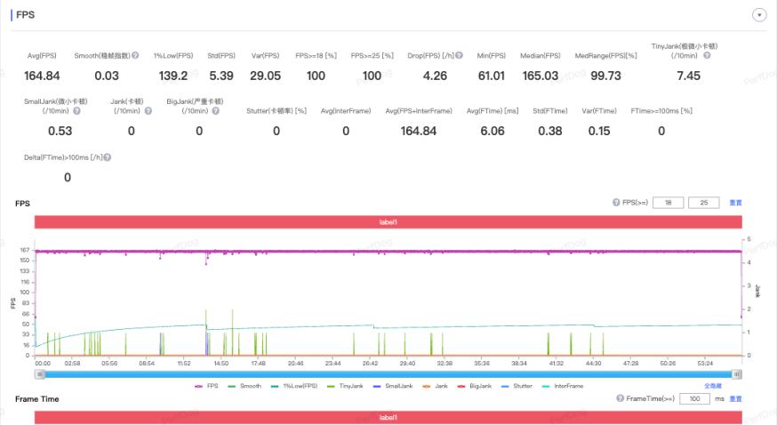Click the Median(FPS) value 165.03
The image size is (777, 425).
pos(541,76)
